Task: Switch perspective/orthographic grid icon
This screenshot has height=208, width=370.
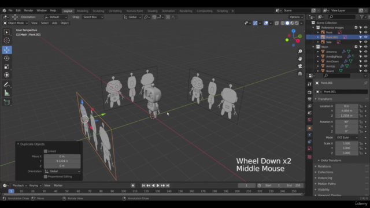Action: pos(300,73)
